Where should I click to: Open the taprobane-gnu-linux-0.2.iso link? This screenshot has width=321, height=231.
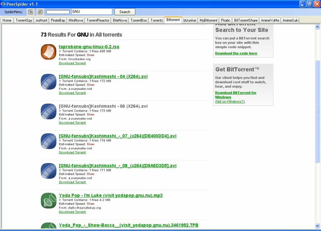[x=89, y=47]
